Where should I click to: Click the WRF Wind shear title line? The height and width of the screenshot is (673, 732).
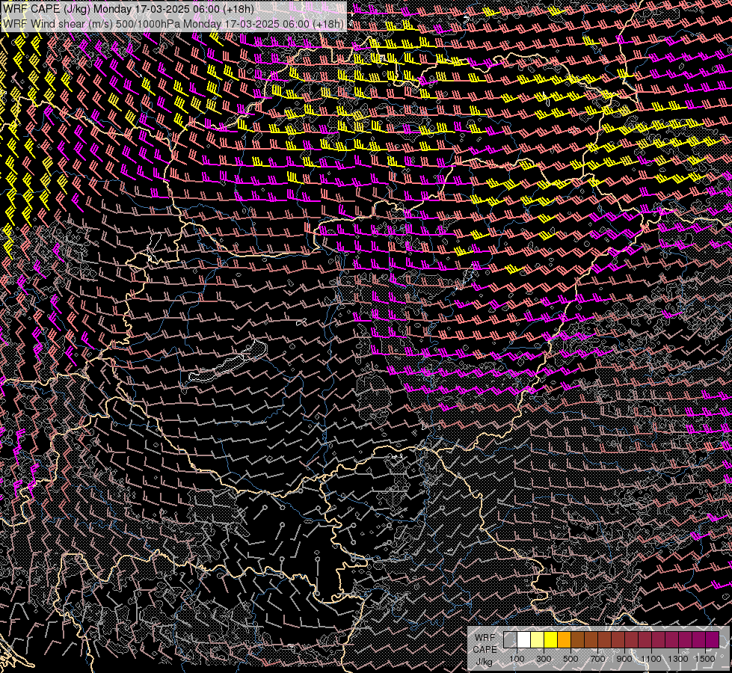tap(173, 24)
